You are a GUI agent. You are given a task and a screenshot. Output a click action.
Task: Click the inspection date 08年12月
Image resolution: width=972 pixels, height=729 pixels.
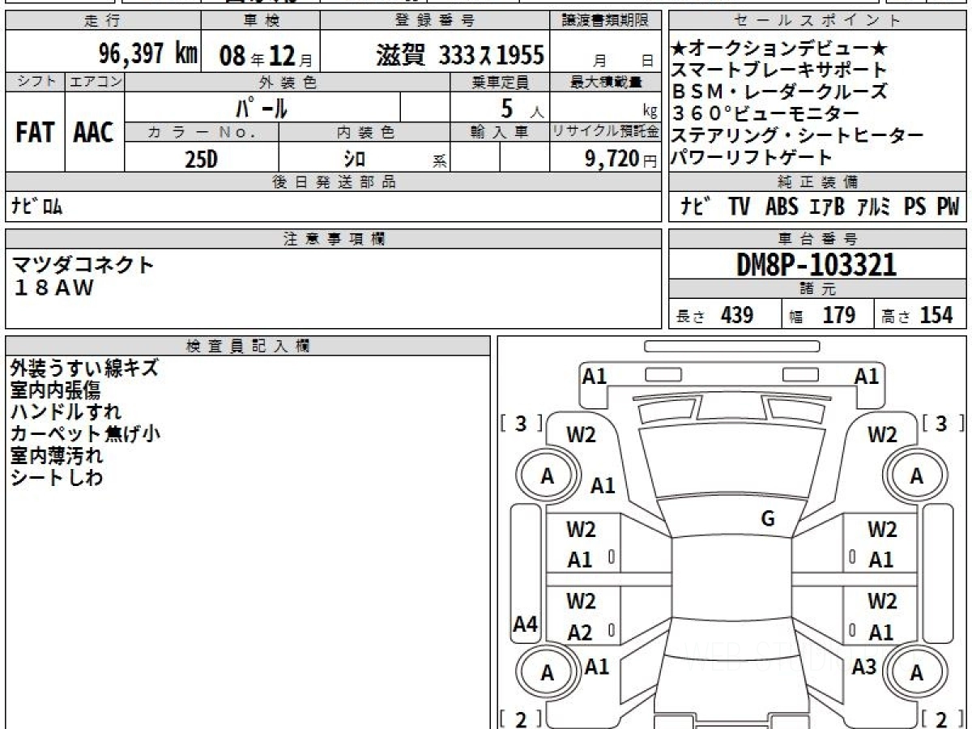tap(266, 55)
